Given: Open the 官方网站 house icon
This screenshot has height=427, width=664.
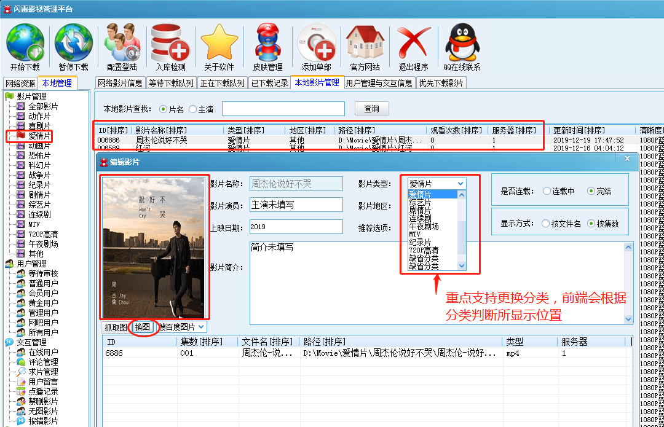Looking at the screenshot, I should [x=365, y=42].
